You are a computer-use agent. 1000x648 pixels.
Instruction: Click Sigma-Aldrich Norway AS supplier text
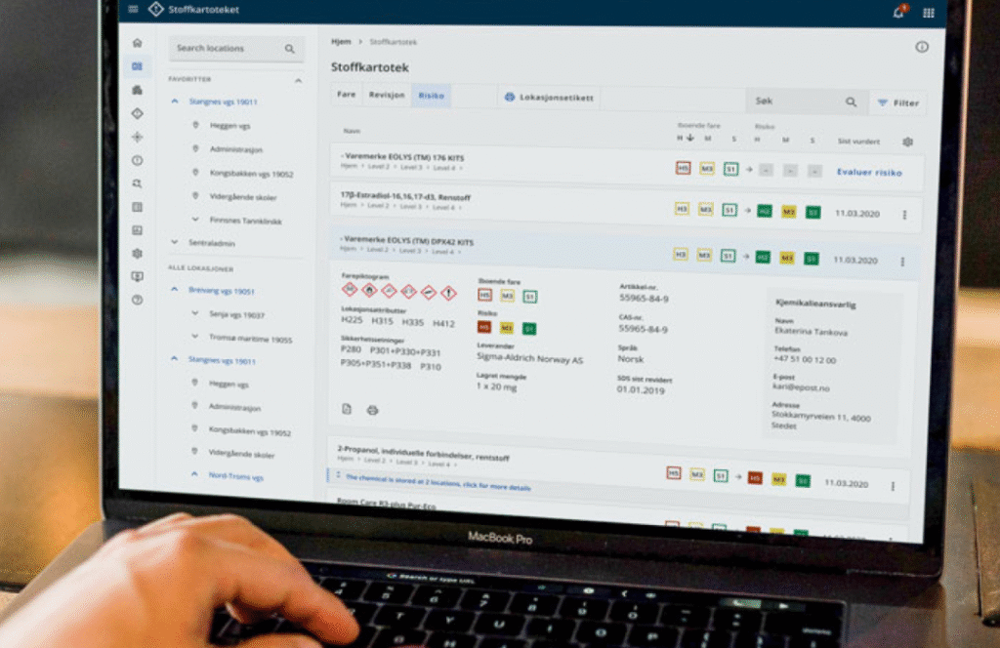pos(530,359)
